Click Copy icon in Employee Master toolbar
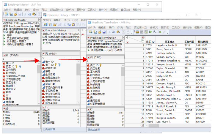Image resolution: width=215 pixels, height=134 pixels. click(x=29, y=14)
